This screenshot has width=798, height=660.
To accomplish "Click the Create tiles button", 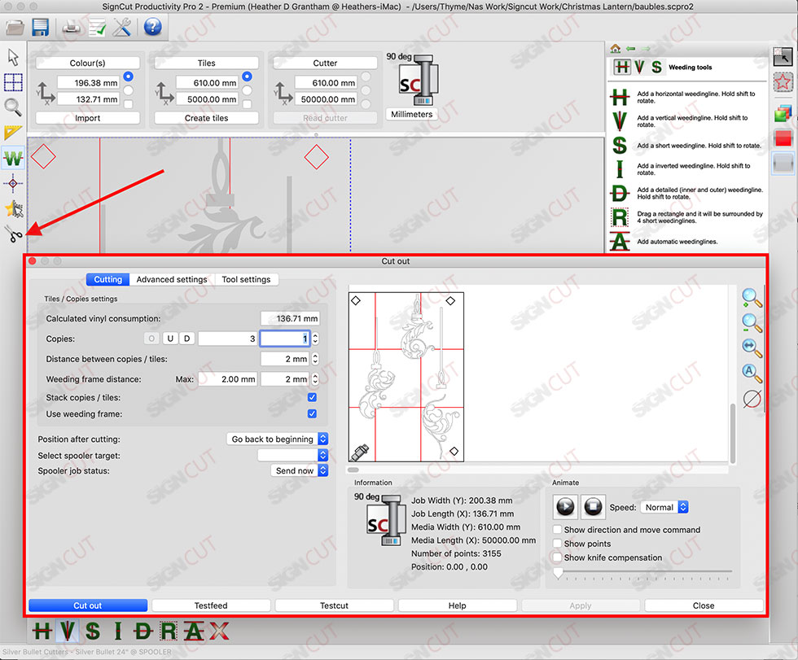I will (206, 118).
